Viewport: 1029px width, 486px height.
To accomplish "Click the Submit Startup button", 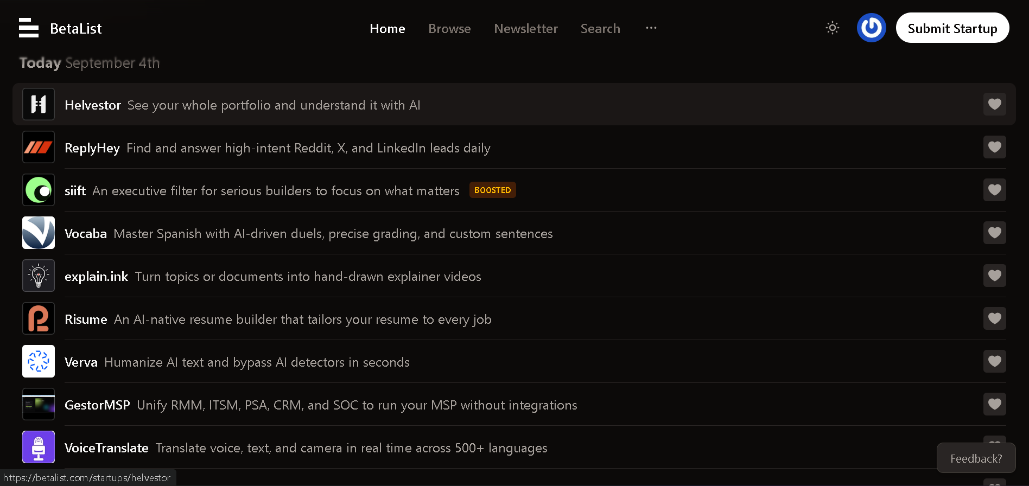I will (952, 28).
